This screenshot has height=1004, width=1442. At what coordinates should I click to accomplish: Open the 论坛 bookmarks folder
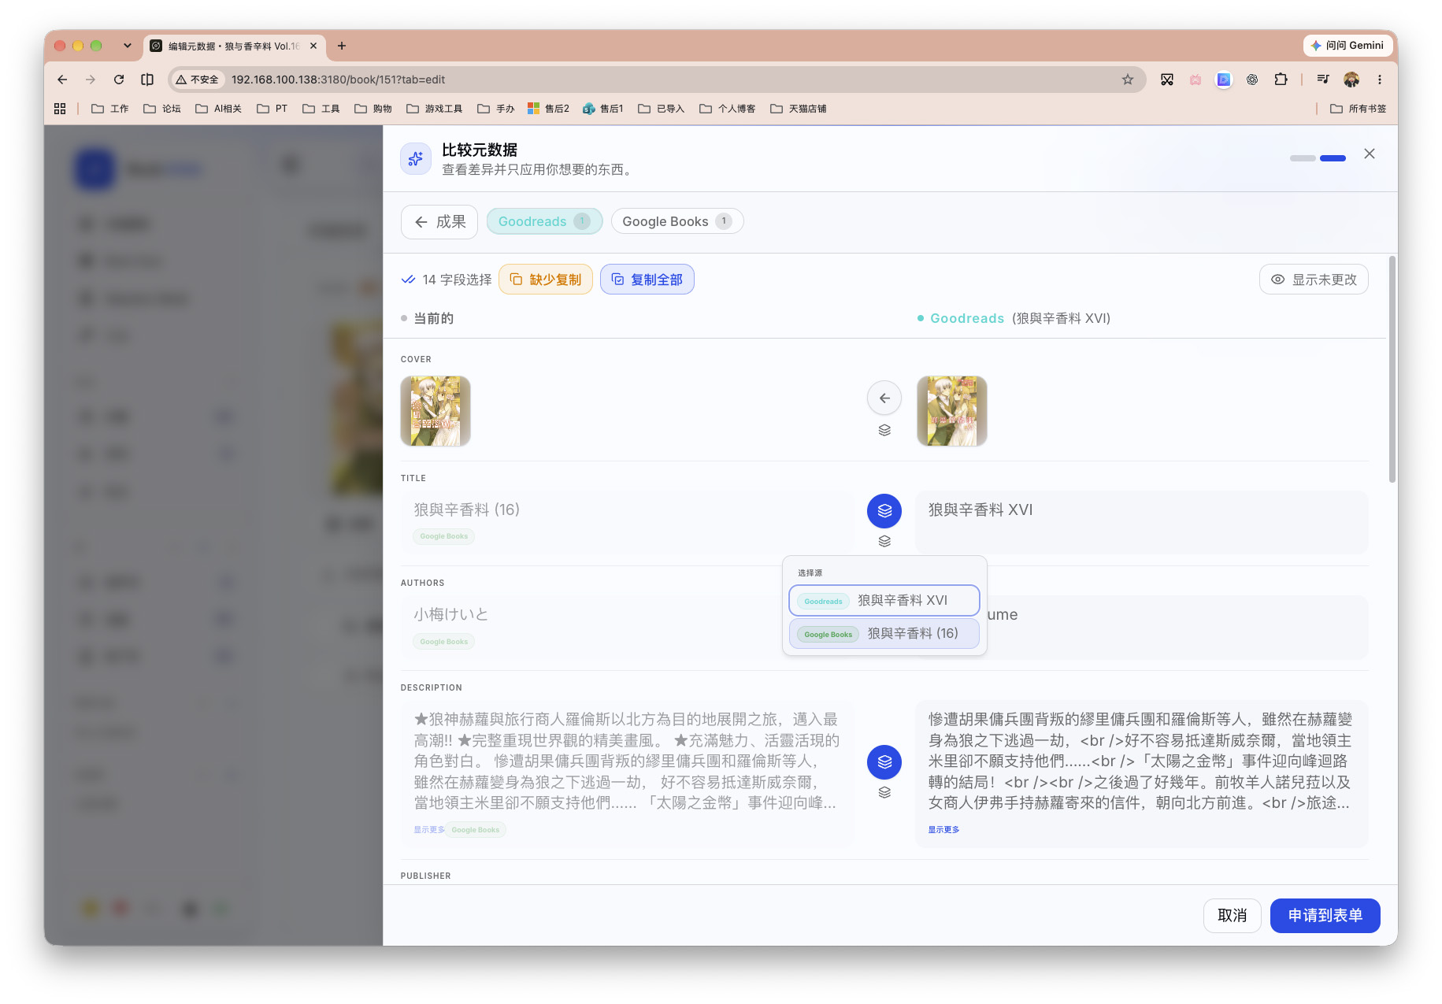[162, 109]
